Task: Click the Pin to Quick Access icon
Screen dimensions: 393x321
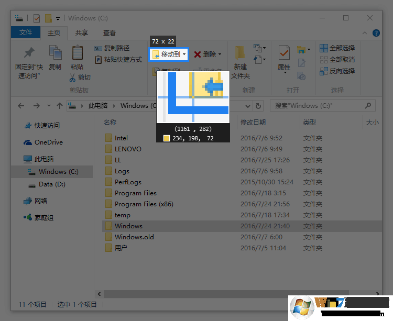Action: (29, 53)
